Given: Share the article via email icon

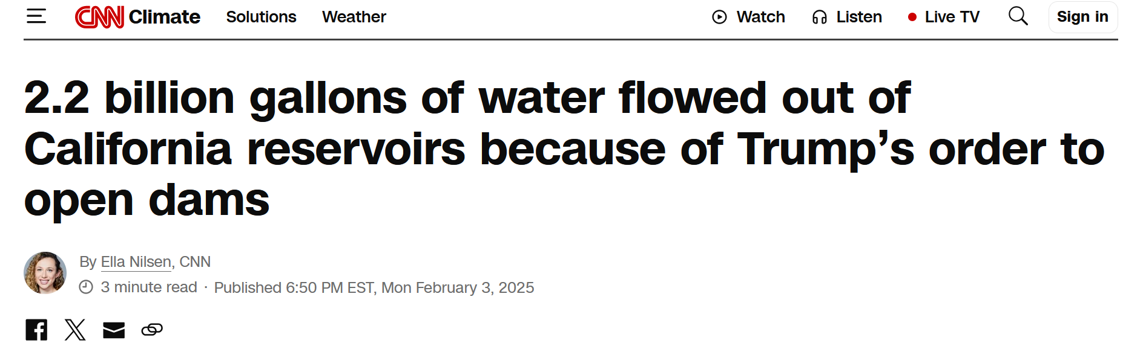Looking at the screenshot, I should point(114,330).
